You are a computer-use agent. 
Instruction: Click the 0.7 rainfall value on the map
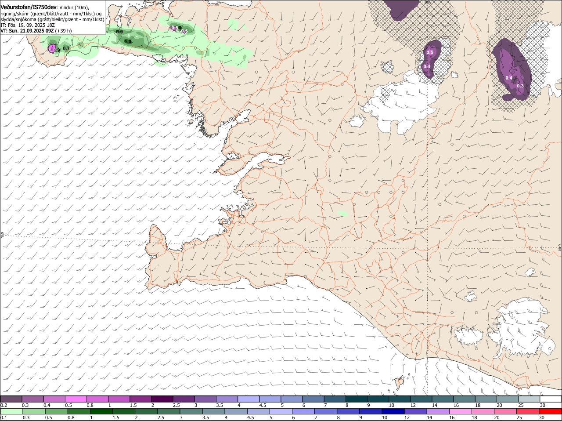point(66,48)
